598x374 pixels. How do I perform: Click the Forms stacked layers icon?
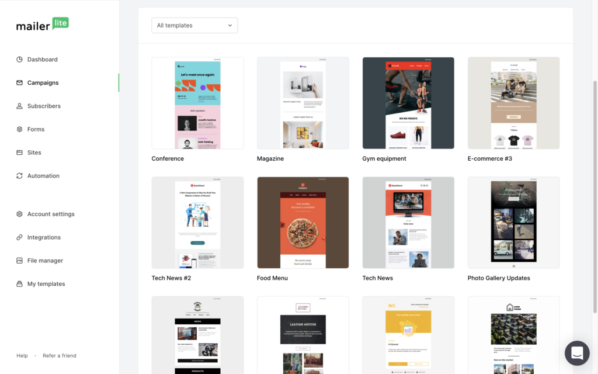[x=19, y=129]
